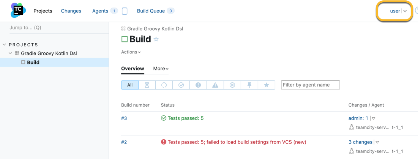Filter builds by canceled cross icon

point(232,85)
